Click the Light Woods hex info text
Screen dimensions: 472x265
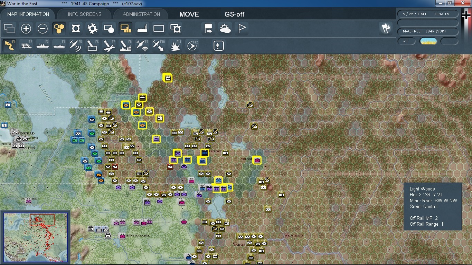(422, 189)
